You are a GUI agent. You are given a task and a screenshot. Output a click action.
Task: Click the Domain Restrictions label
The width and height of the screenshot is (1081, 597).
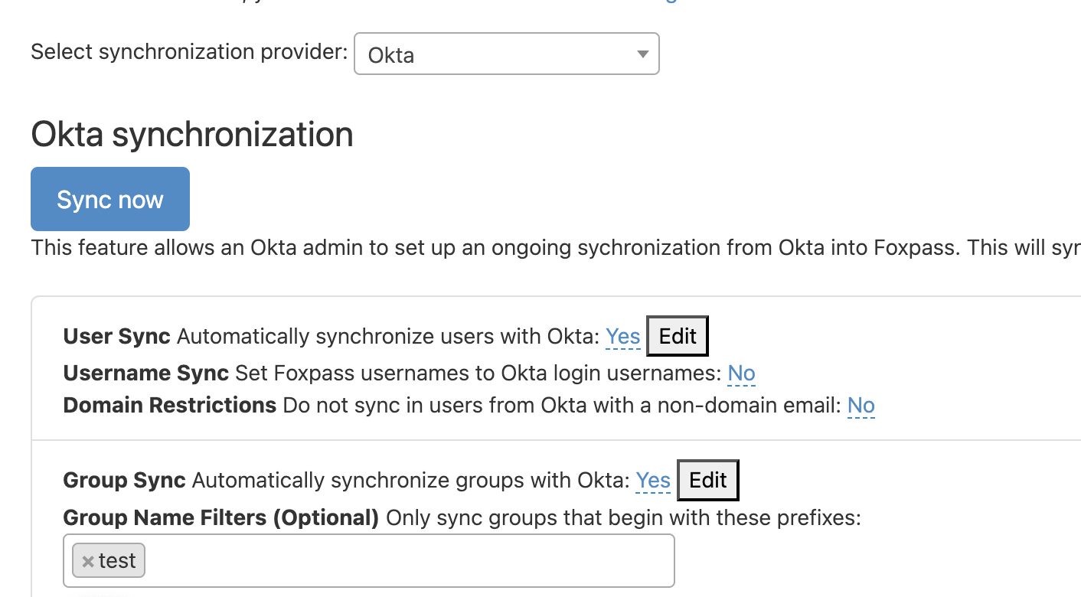[x=170, y=405]
